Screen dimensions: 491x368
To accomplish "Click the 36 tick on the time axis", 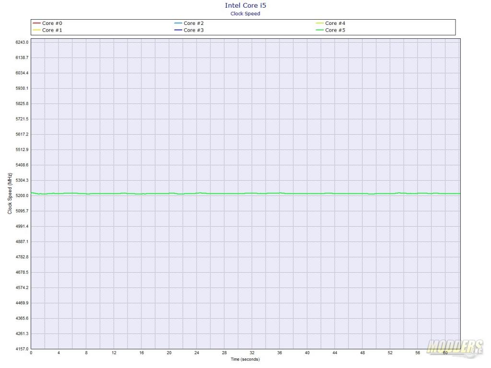I will click(x=280, y=353).
